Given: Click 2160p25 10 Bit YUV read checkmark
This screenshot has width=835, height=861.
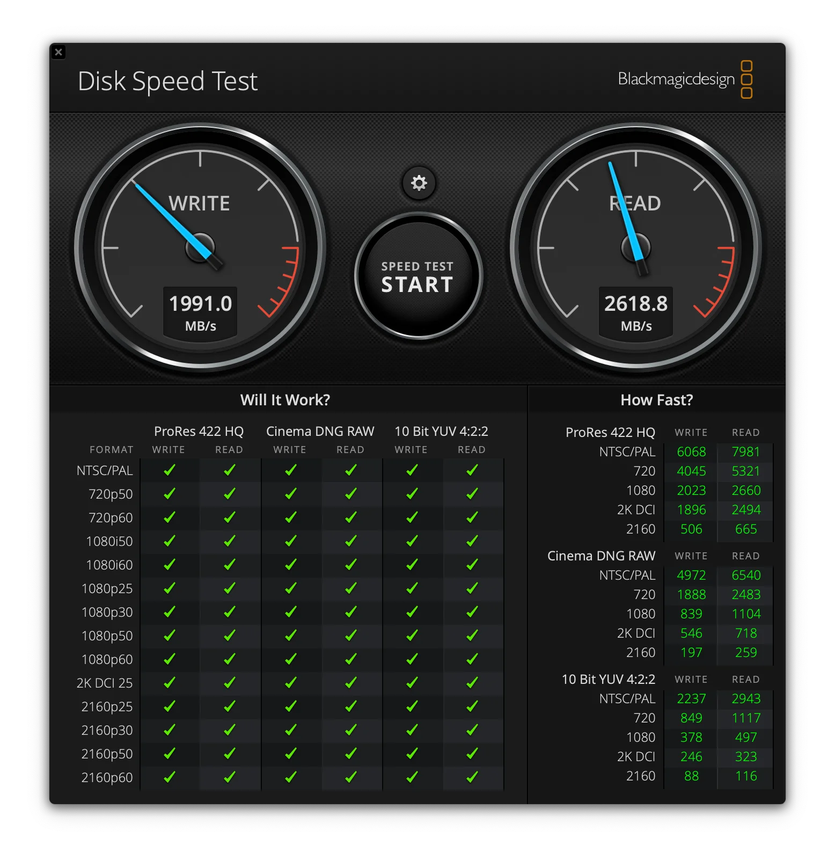Looking at the screenshot, I should tap(472, 706).
